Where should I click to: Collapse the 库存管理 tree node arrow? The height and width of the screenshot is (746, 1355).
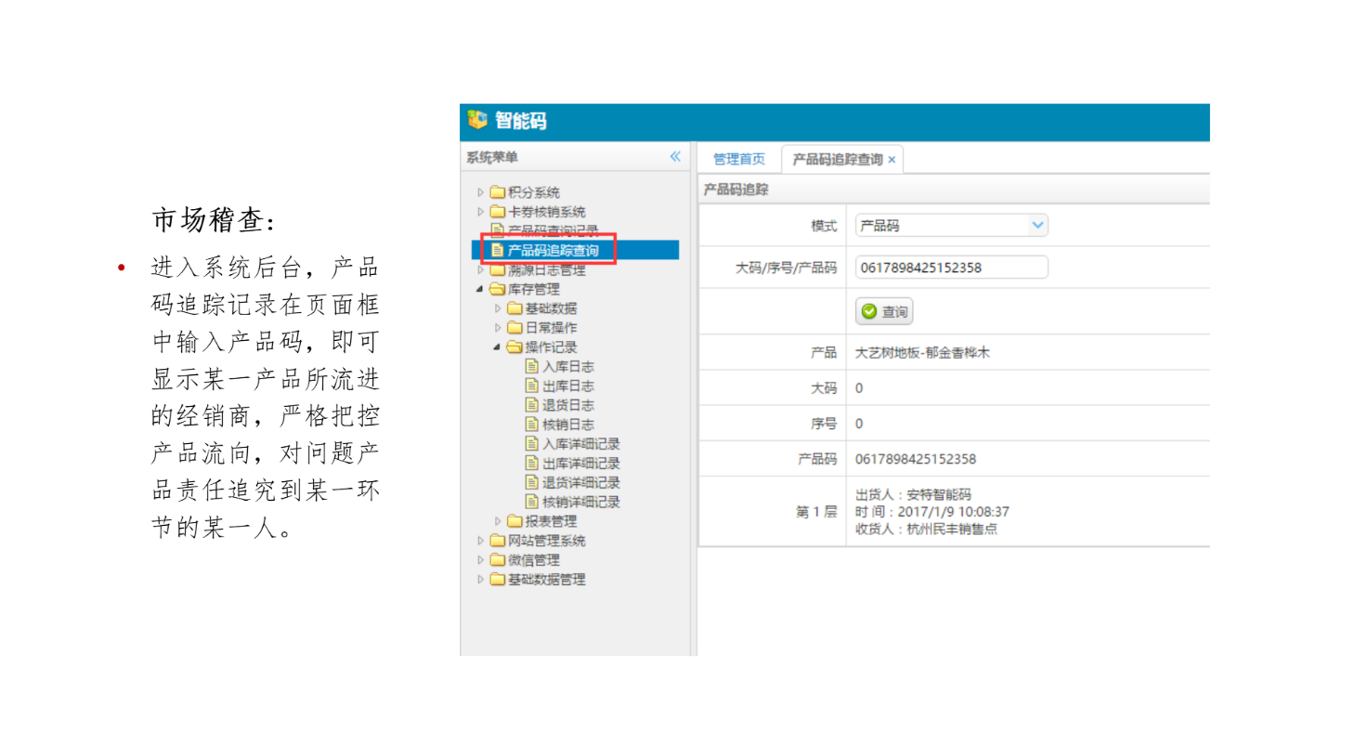point(481,289)
